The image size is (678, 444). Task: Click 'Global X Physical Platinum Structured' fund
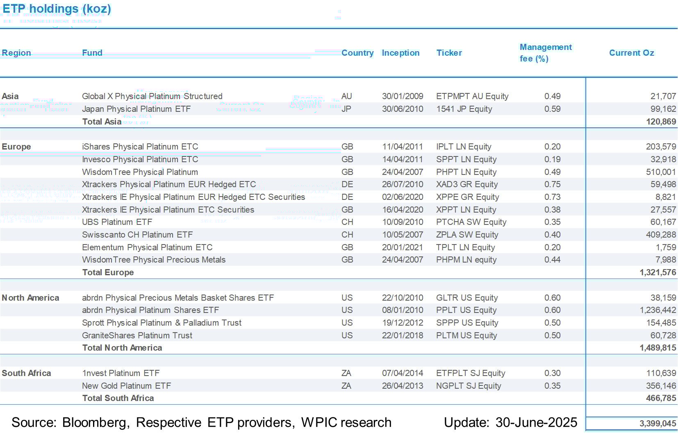point(152,96)
